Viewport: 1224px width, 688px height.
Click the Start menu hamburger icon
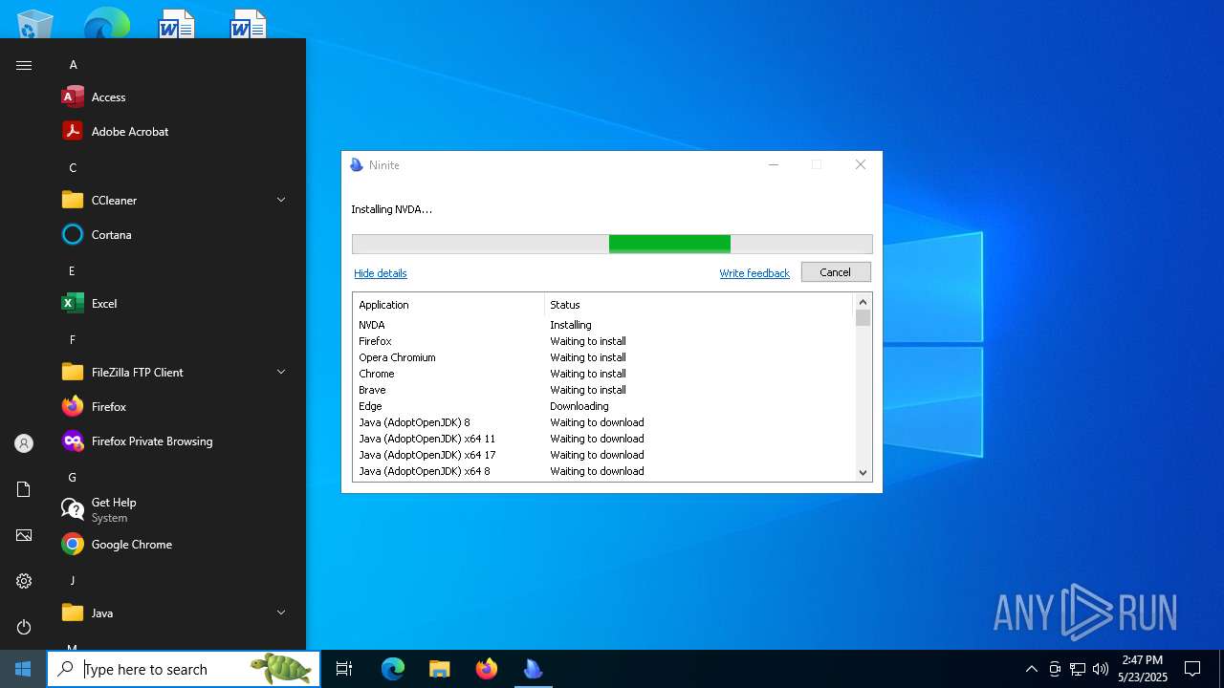(x=24, y=65)
